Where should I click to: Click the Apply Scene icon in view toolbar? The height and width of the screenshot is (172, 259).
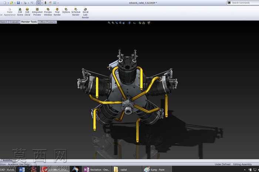144,23
